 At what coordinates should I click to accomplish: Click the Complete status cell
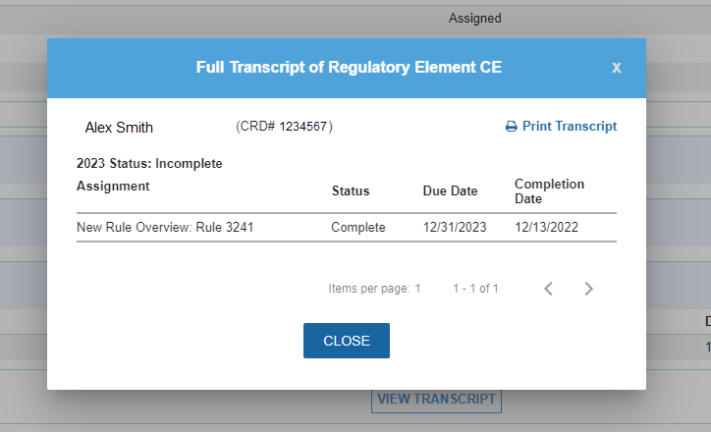point(358,228)
